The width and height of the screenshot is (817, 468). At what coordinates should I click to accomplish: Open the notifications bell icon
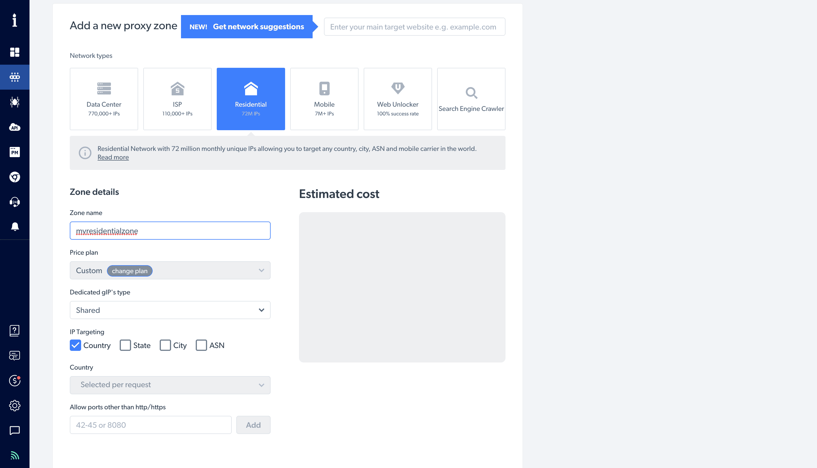14,227
